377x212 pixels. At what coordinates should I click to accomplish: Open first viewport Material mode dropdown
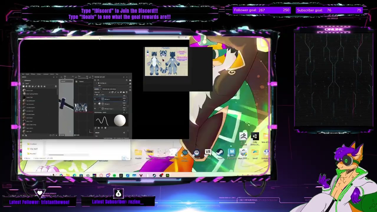click(67, 81)
